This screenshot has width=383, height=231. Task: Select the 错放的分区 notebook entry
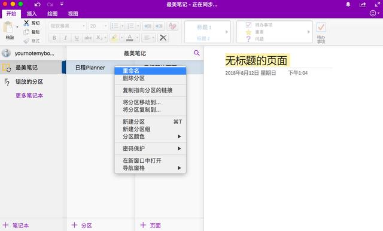click(33, 81)
